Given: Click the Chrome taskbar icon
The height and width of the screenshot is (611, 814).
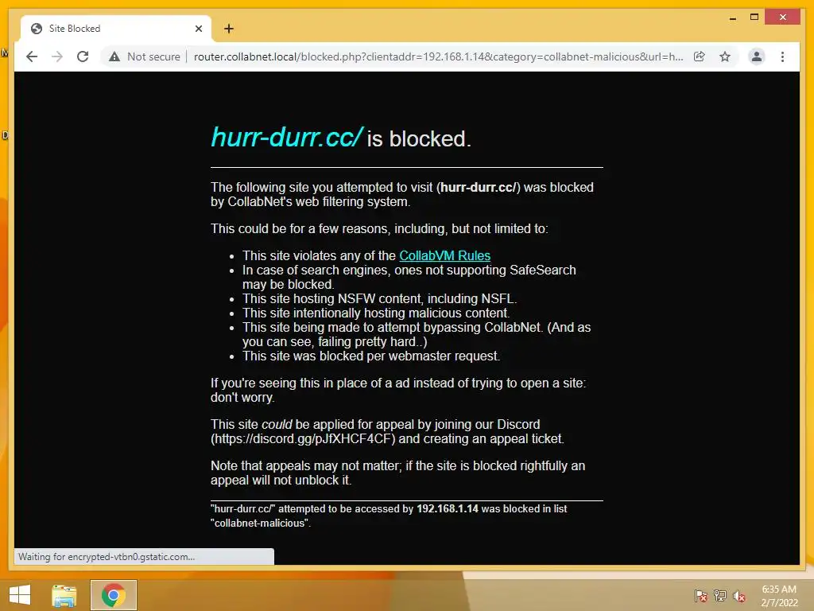Looking at the screenshot, I should pos(113,595).
